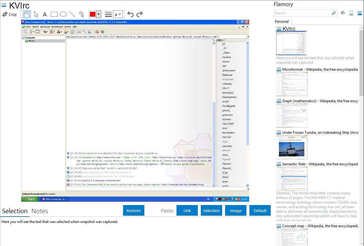This screenshot has height=246, width=364.
Task: Select 'Concept map - Wikipedia' entry title
Action: pyautogui.click(x=320, y=226)
